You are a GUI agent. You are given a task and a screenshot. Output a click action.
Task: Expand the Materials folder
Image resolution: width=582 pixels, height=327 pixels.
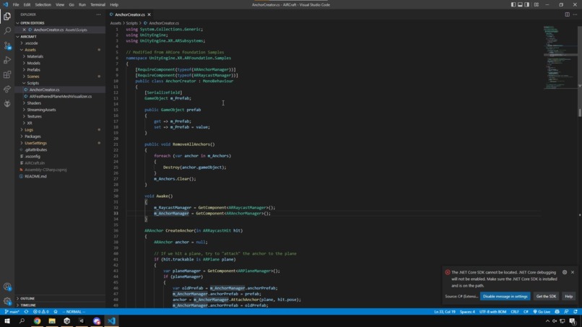(60, 56)
